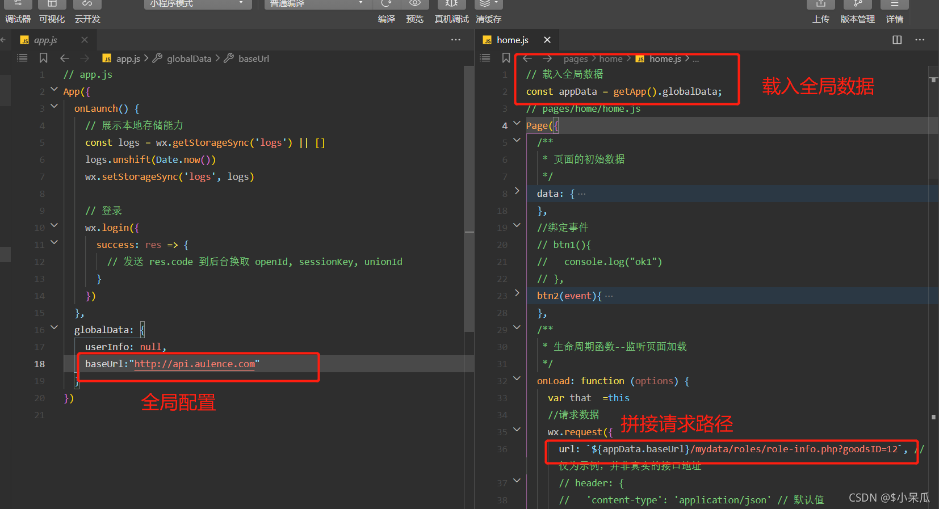Click wx.setStorageSync line in app.js
Image resolution: width=939 pixels, height=509 pixels.
pos(170,177)
